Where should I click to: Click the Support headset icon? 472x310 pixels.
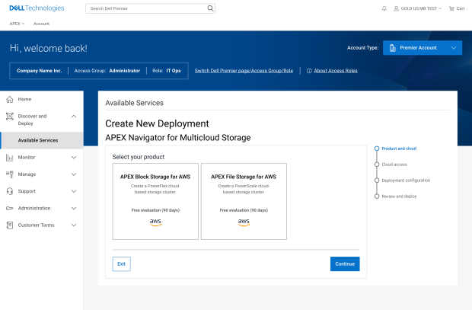point(10,191)
